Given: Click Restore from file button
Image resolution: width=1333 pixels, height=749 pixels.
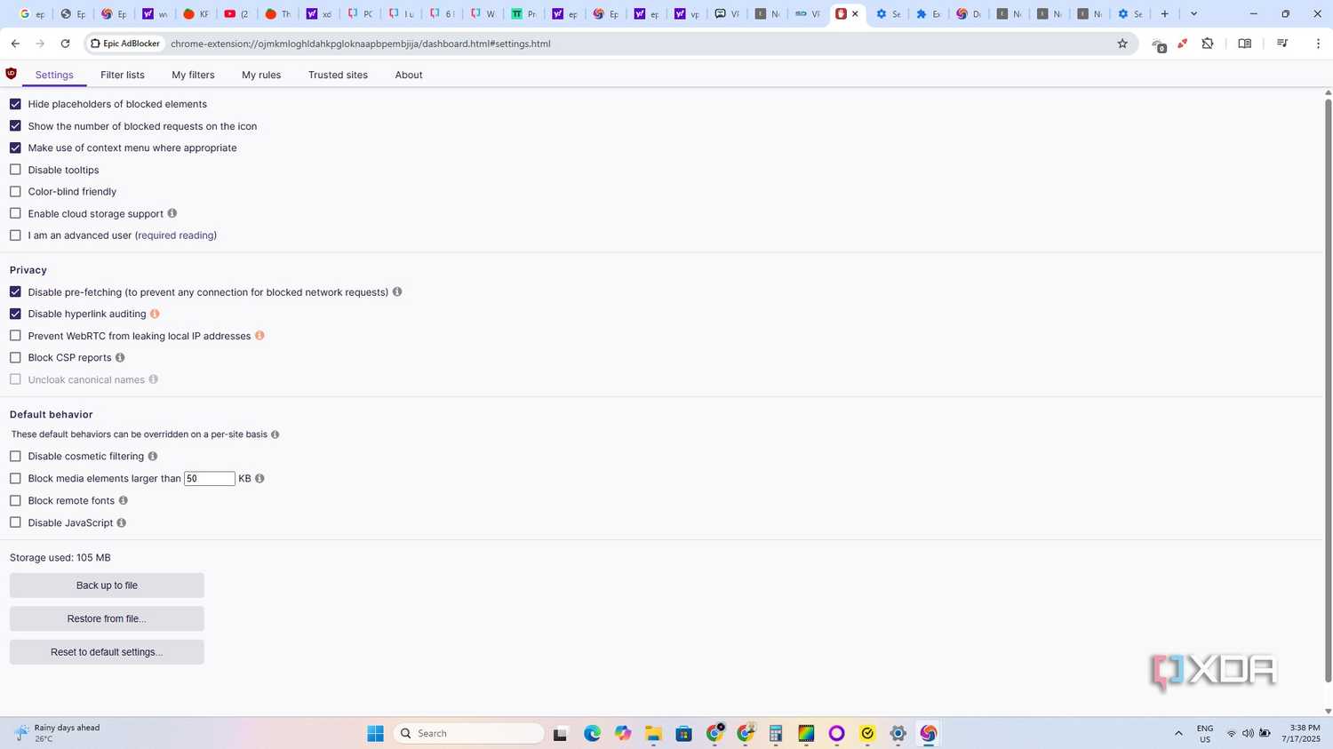Looking at the screenshot, I should click(x=107, y=618).
